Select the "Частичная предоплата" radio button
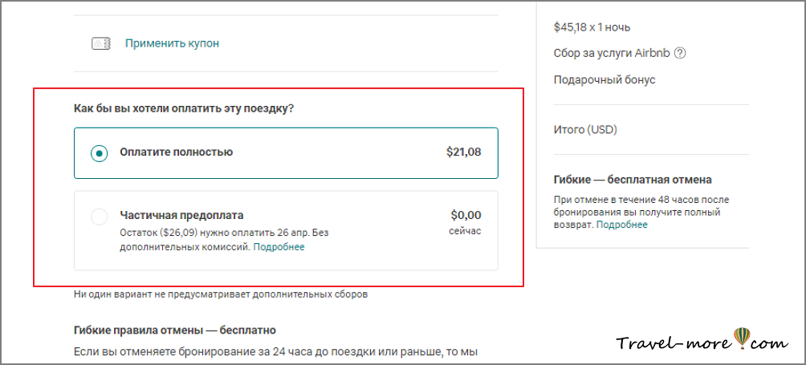The width and height of the screenshot is (806, 365). [99, 216]
